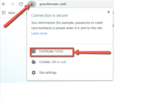Click the empty address bar area after the URL

click(90, 4)
